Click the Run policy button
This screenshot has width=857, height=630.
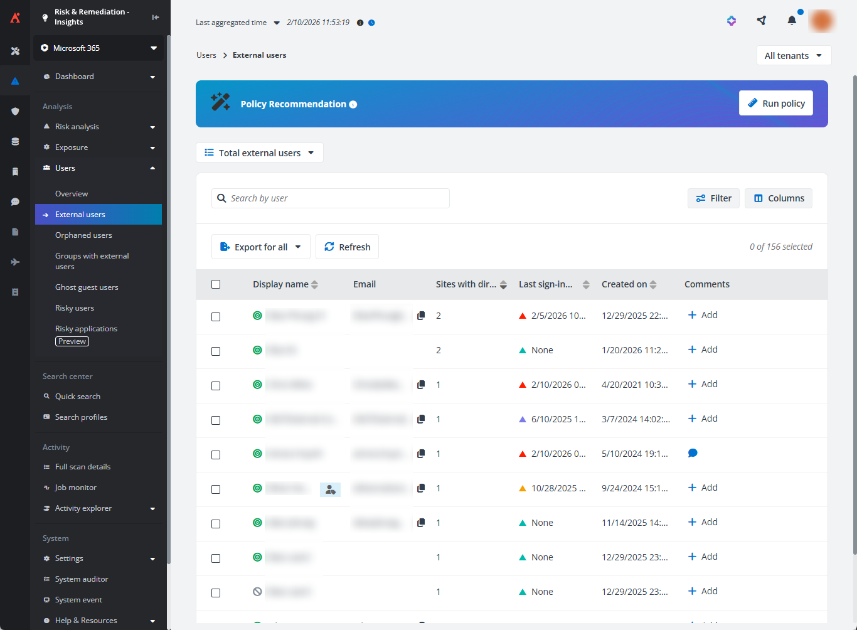pos(776,104)
